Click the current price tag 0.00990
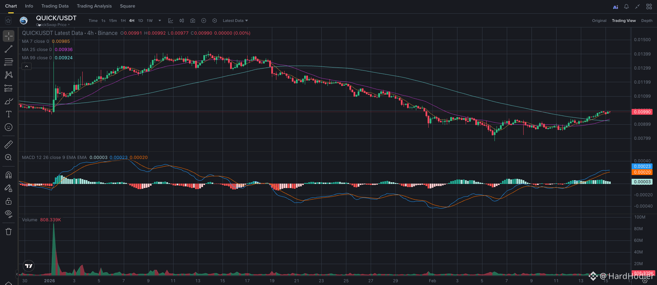657x285 pixels. [x=642, y=112]
